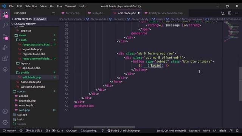The height and width of the screenshot is (136, 242).
Task: Switch to FortifyServiceProvider.php tab
Action: (166, 13)
